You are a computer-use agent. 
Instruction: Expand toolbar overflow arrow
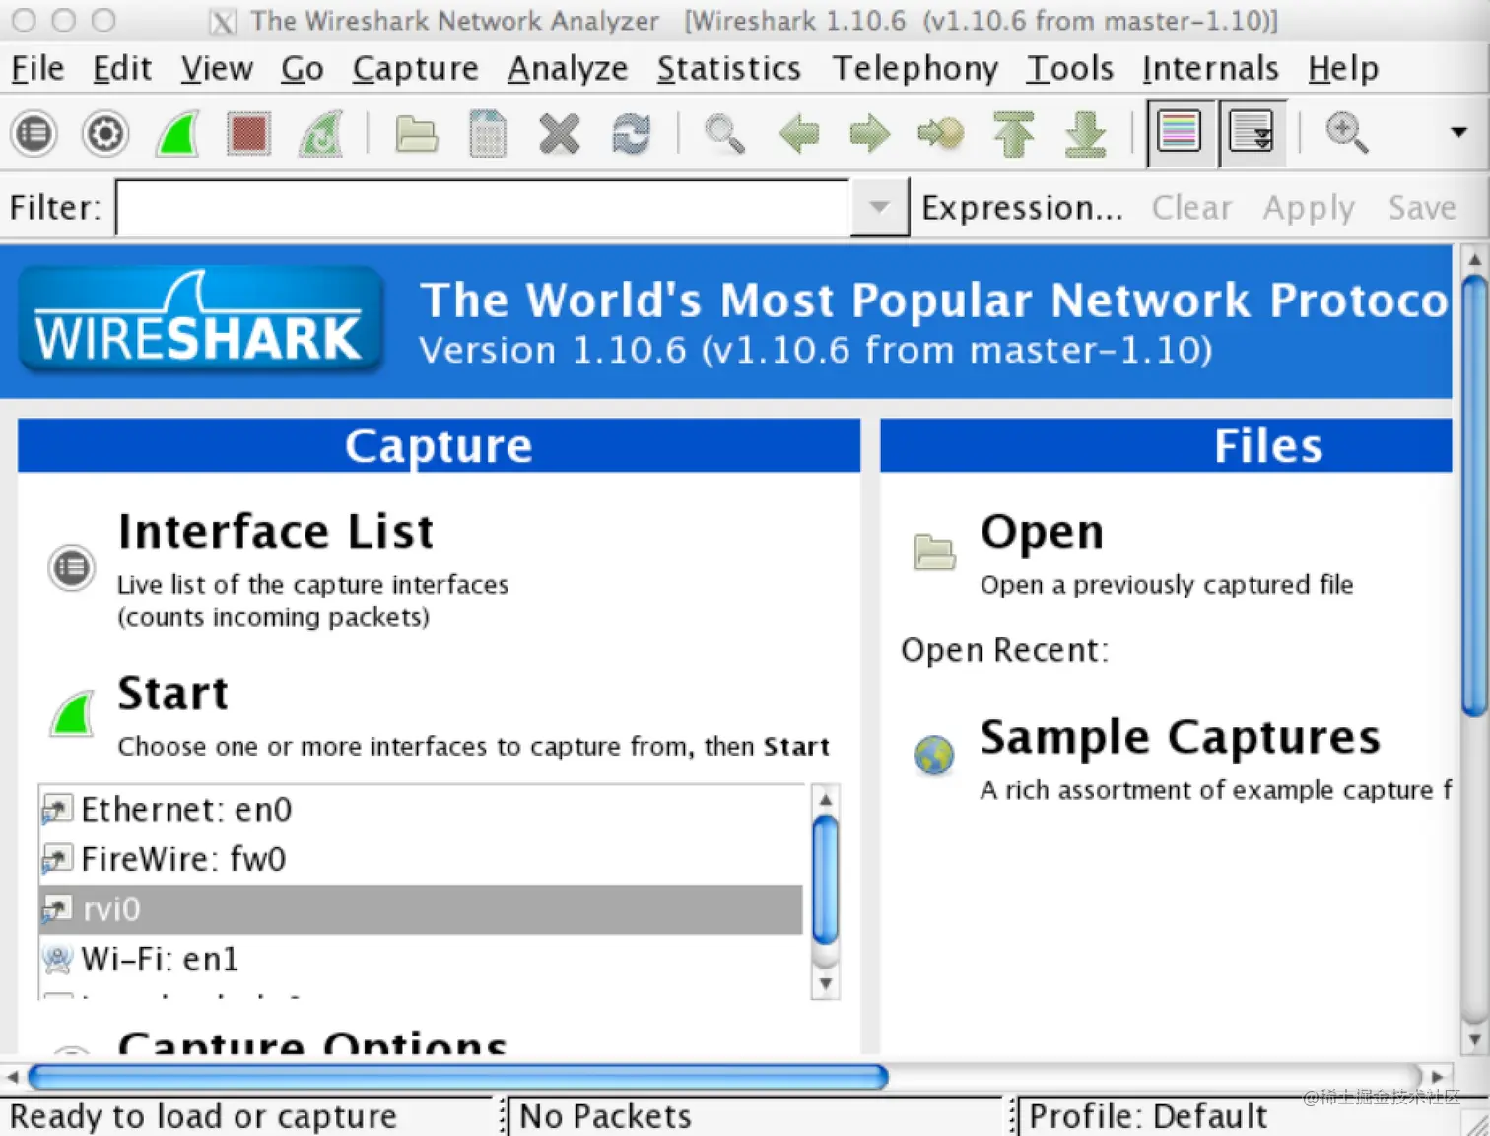(1458, 132)
